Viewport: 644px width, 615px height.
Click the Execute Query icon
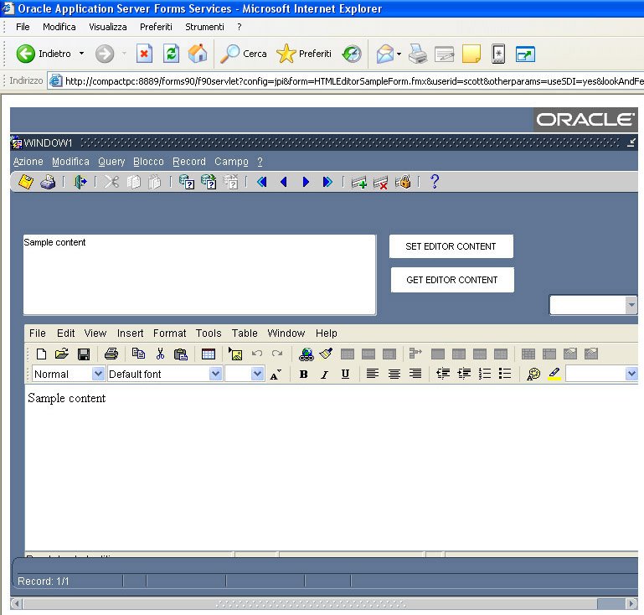click(x=209, y=182)
